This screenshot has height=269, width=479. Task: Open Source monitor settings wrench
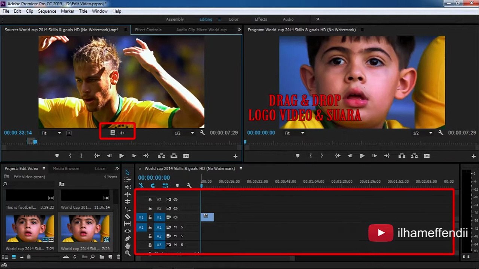point(202,133)
